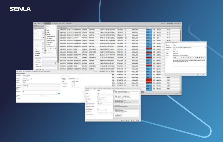The width and height of the screenshot is (223, 142).
Task: Click the Users icon in dropdown menu
Action: [x=45, y=30]
